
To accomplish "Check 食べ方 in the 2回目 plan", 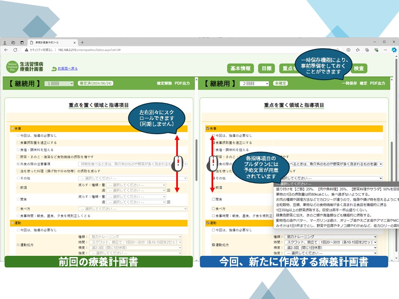I will tap(214, 209).
